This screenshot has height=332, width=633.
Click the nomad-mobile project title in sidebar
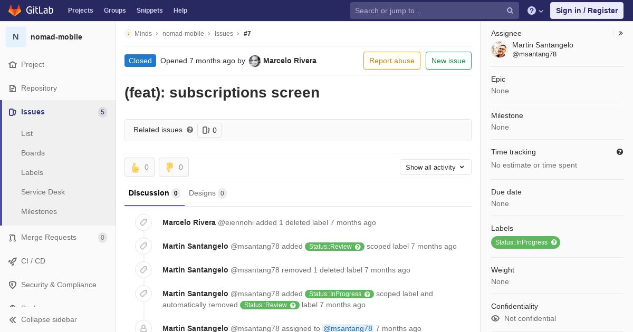tap(56, 37)
